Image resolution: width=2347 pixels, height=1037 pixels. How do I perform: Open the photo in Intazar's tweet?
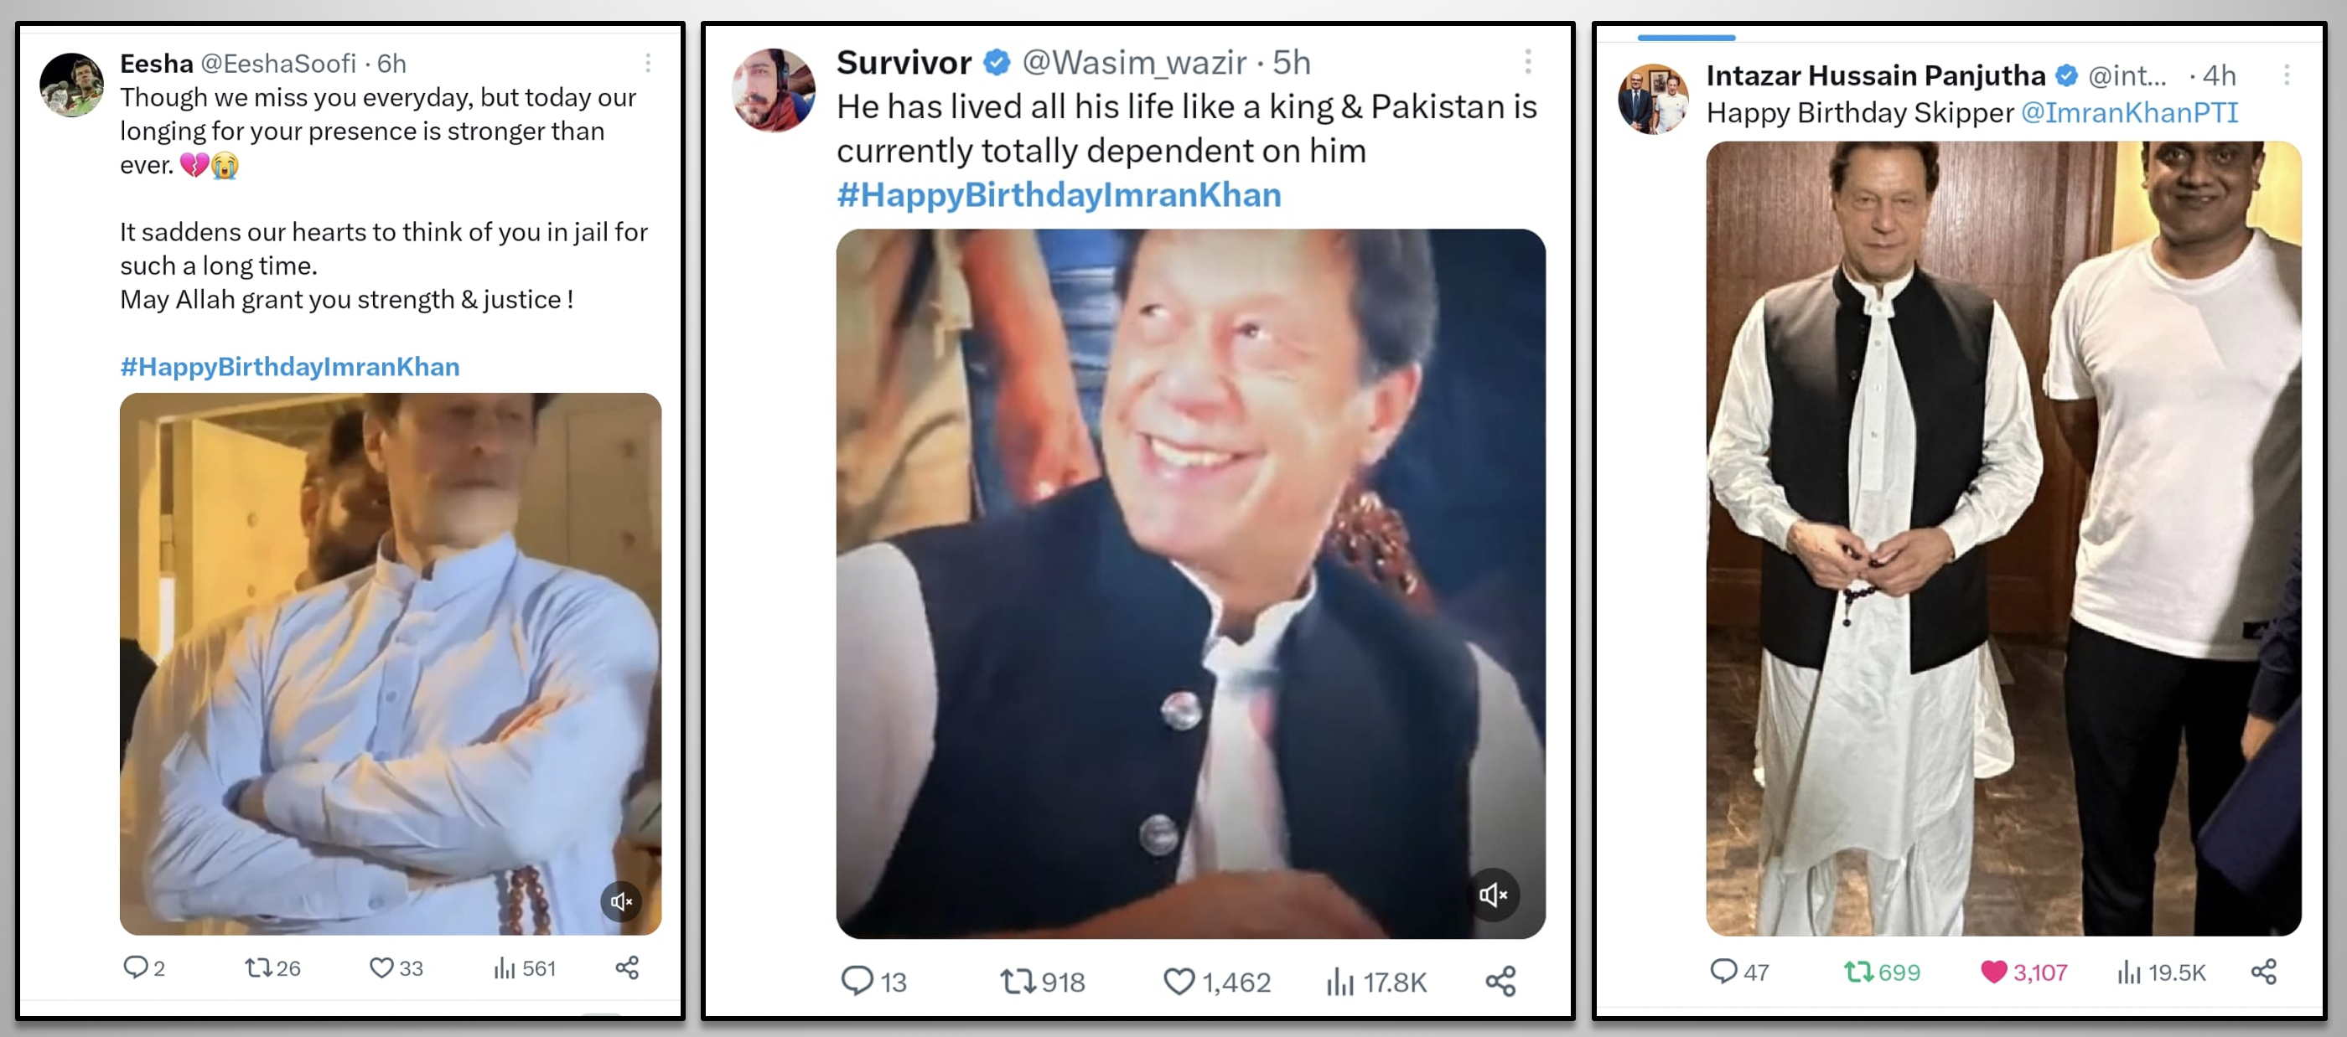pos(2002,537)
